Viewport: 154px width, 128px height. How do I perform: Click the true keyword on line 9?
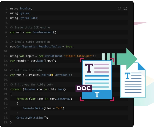pos(69,46)
